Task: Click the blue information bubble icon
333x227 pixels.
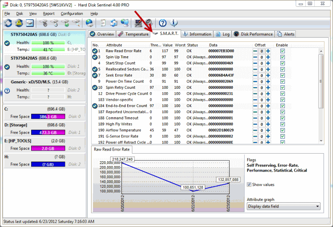Action: pos(174,23)
